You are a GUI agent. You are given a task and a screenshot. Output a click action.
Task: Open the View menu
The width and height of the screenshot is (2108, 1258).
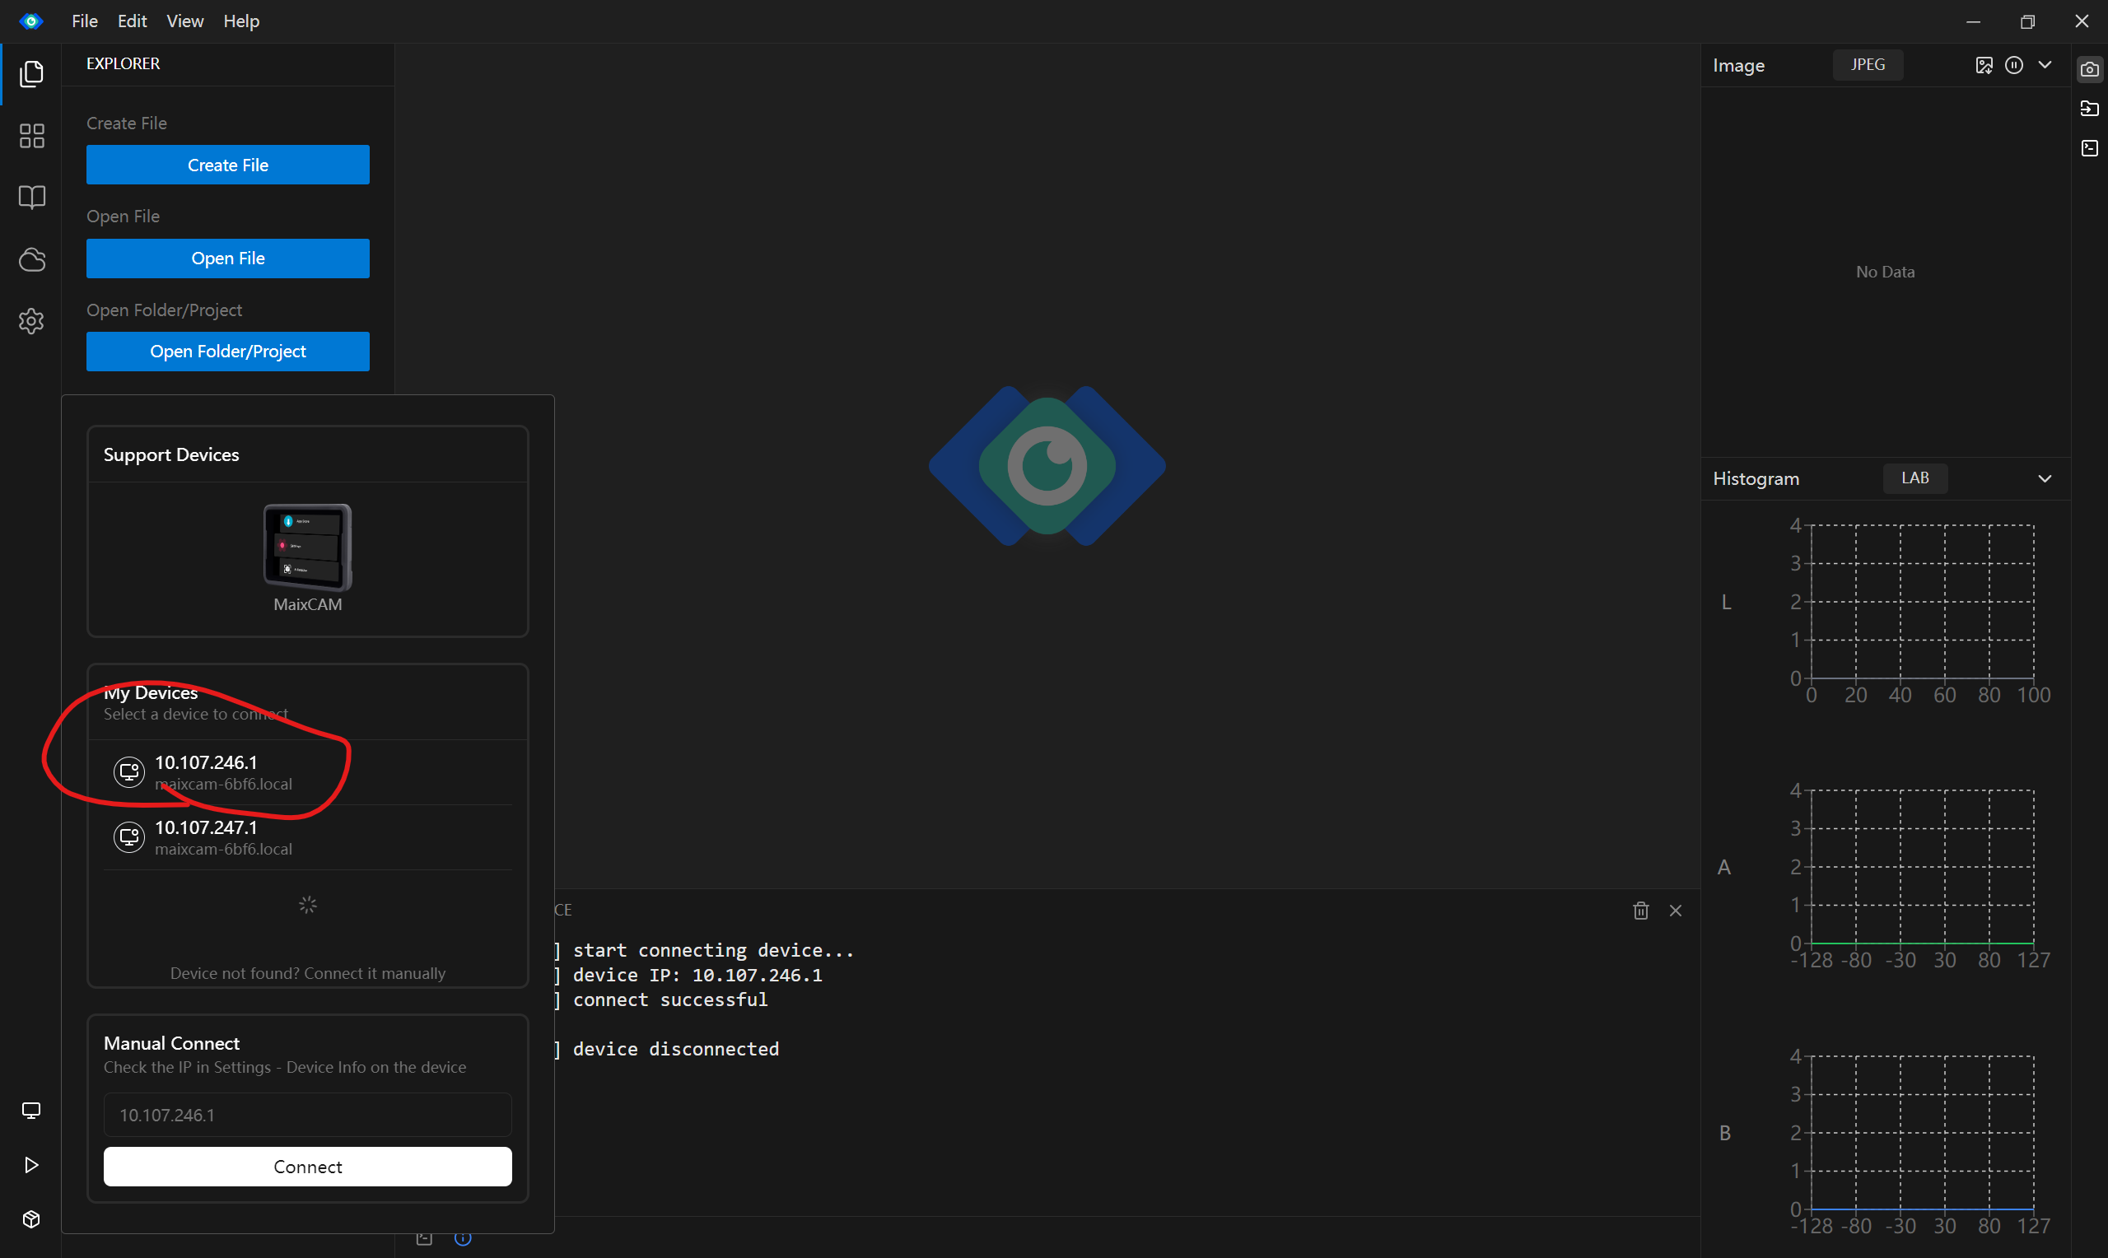click(x=184, y=21)
